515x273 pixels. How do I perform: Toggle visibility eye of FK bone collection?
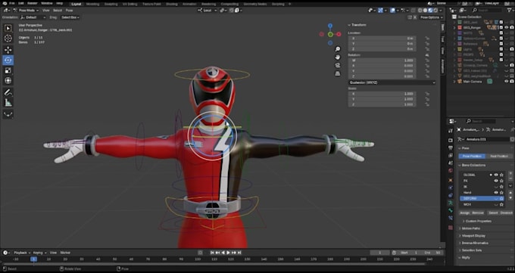[x=496, y=181]
